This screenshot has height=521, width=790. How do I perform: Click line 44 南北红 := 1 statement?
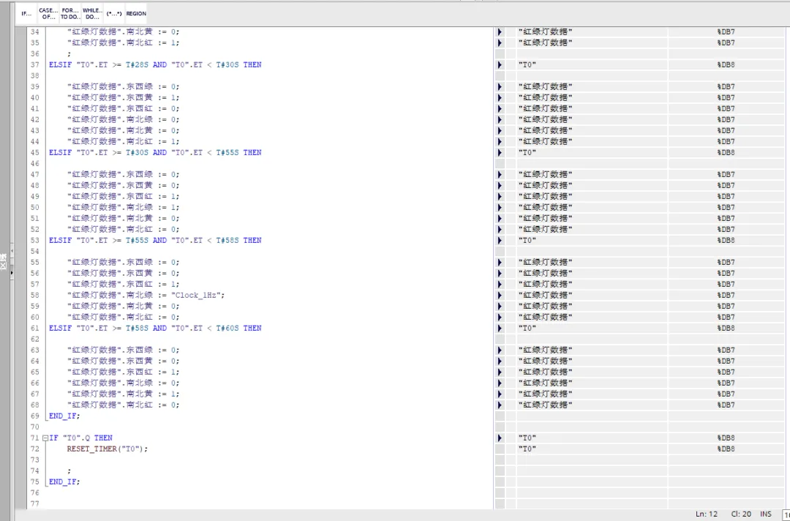123,141
